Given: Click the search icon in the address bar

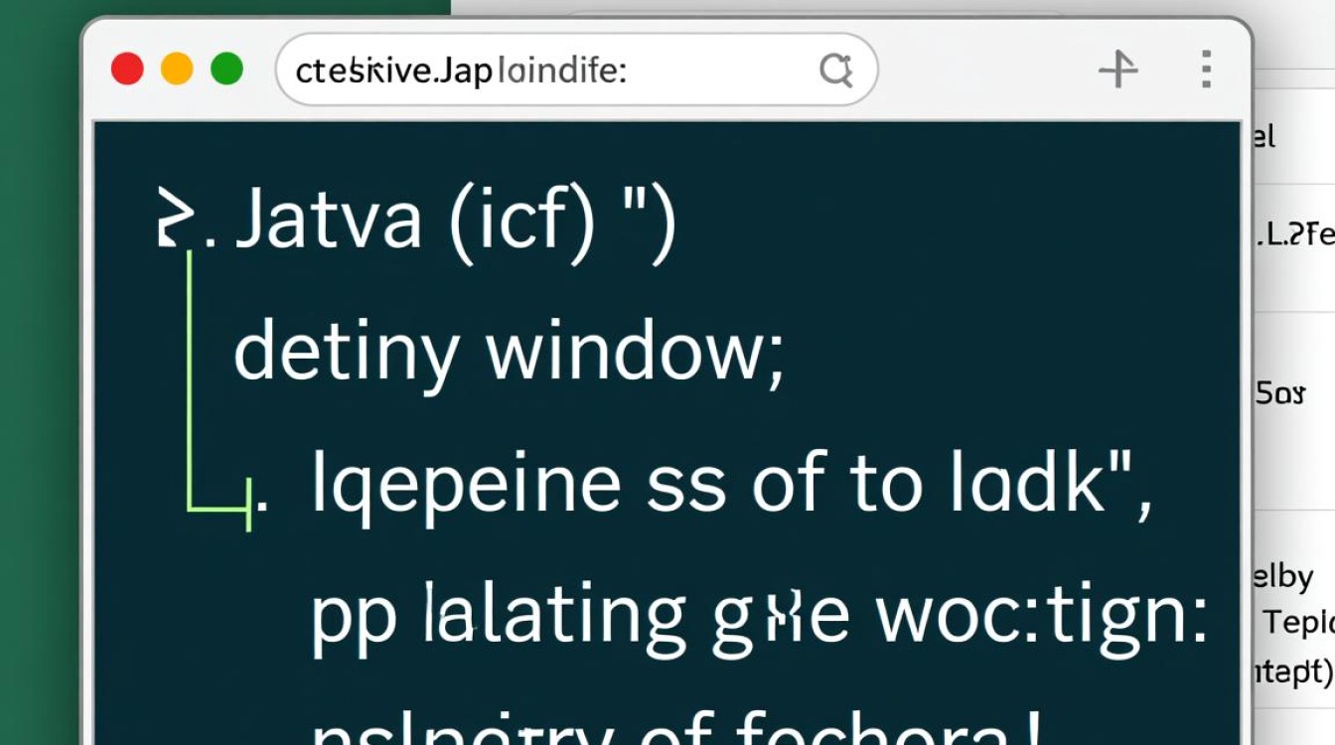Looking at the screenshot, I should pos(835,70).
